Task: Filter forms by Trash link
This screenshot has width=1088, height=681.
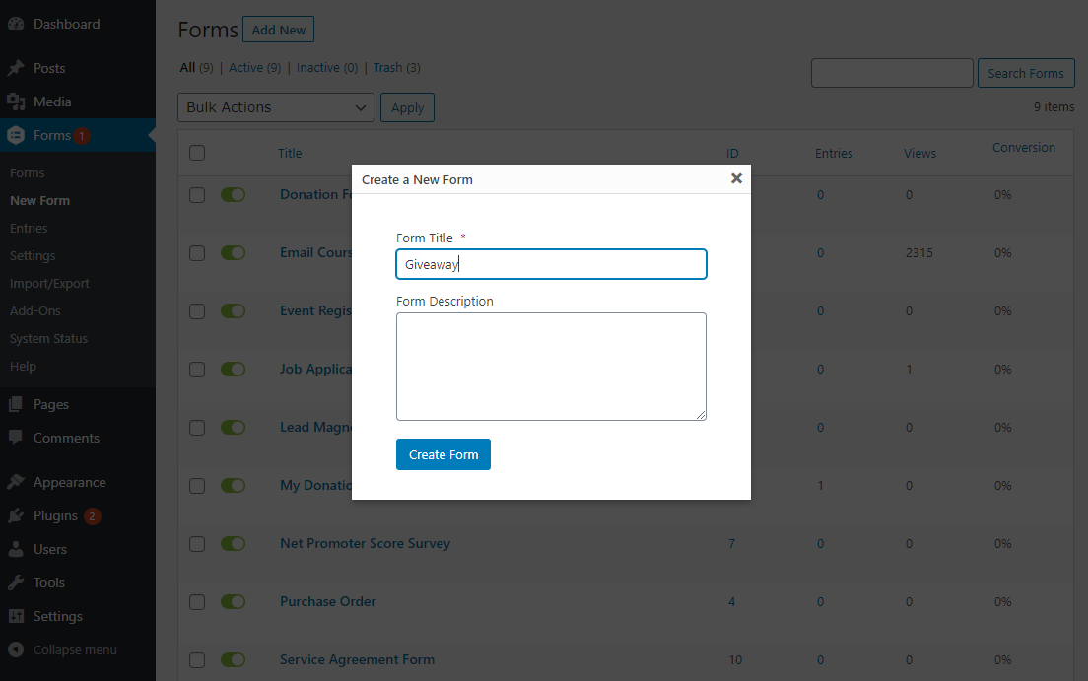Action: [387, 67]
